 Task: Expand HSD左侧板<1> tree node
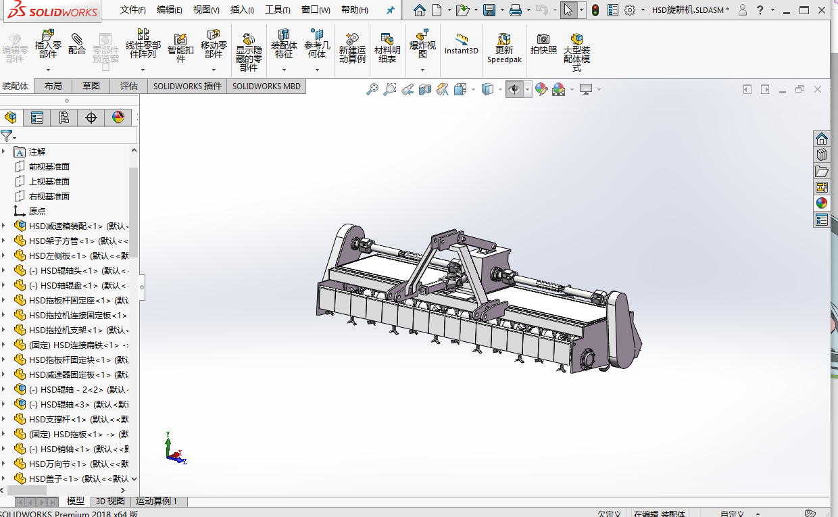(3, 255)
